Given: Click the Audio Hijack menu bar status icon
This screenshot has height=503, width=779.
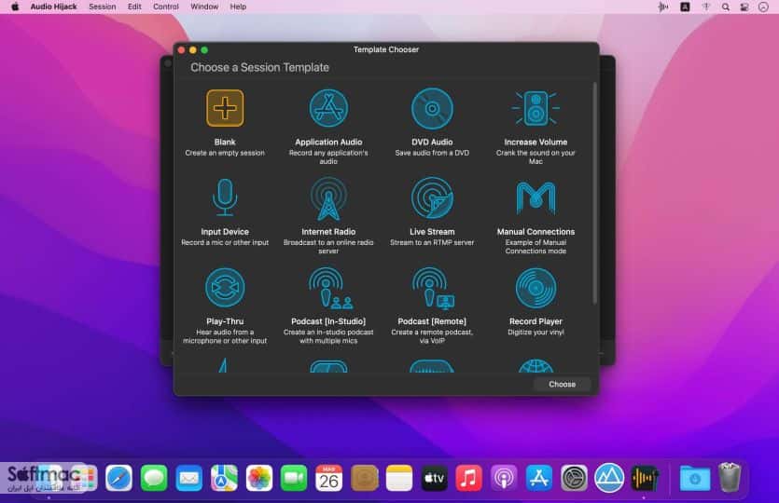Looking at the screenshot, I should pos(662,7).
